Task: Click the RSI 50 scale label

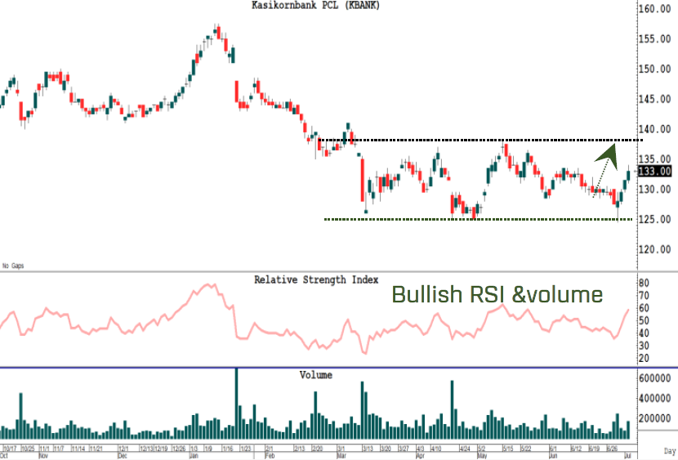Action: [x=644, y=320]
